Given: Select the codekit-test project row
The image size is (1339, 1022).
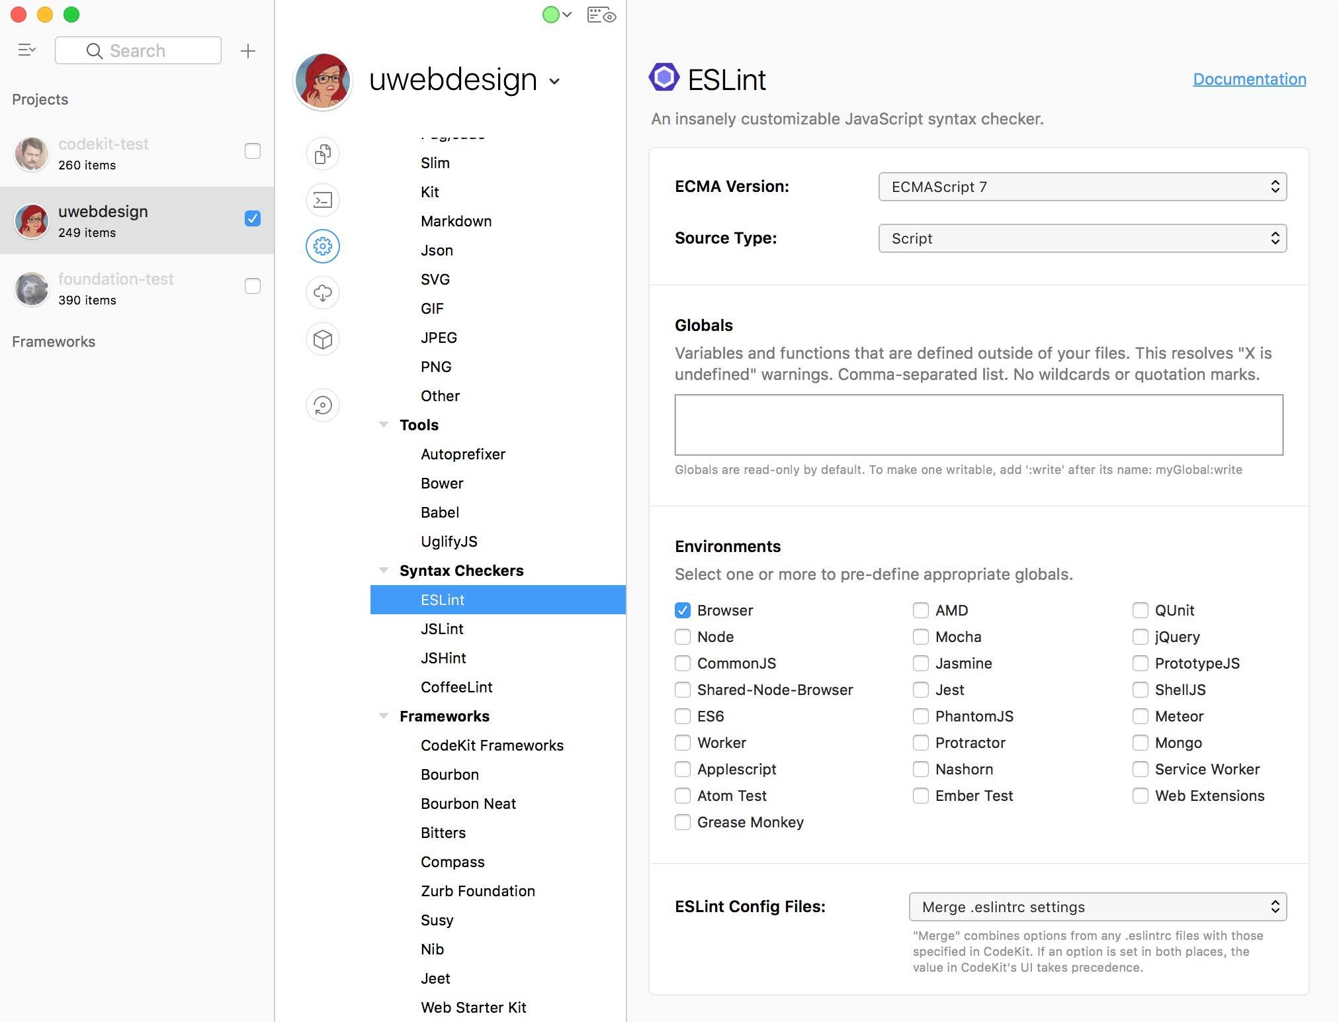Looking at the screenshot, I should click(137, 154).
